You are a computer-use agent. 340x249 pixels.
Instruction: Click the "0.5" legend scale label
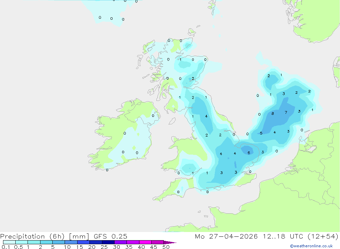(18, 247)
